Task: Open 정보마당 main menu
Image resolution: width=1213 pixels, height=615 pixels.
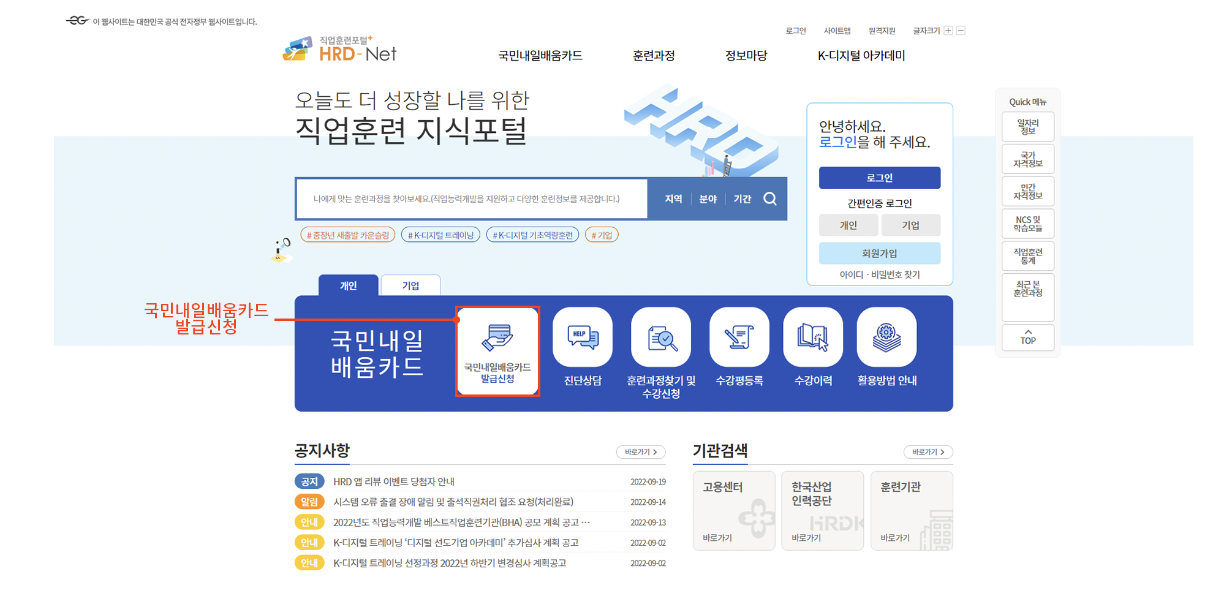Action: point(746,56)
